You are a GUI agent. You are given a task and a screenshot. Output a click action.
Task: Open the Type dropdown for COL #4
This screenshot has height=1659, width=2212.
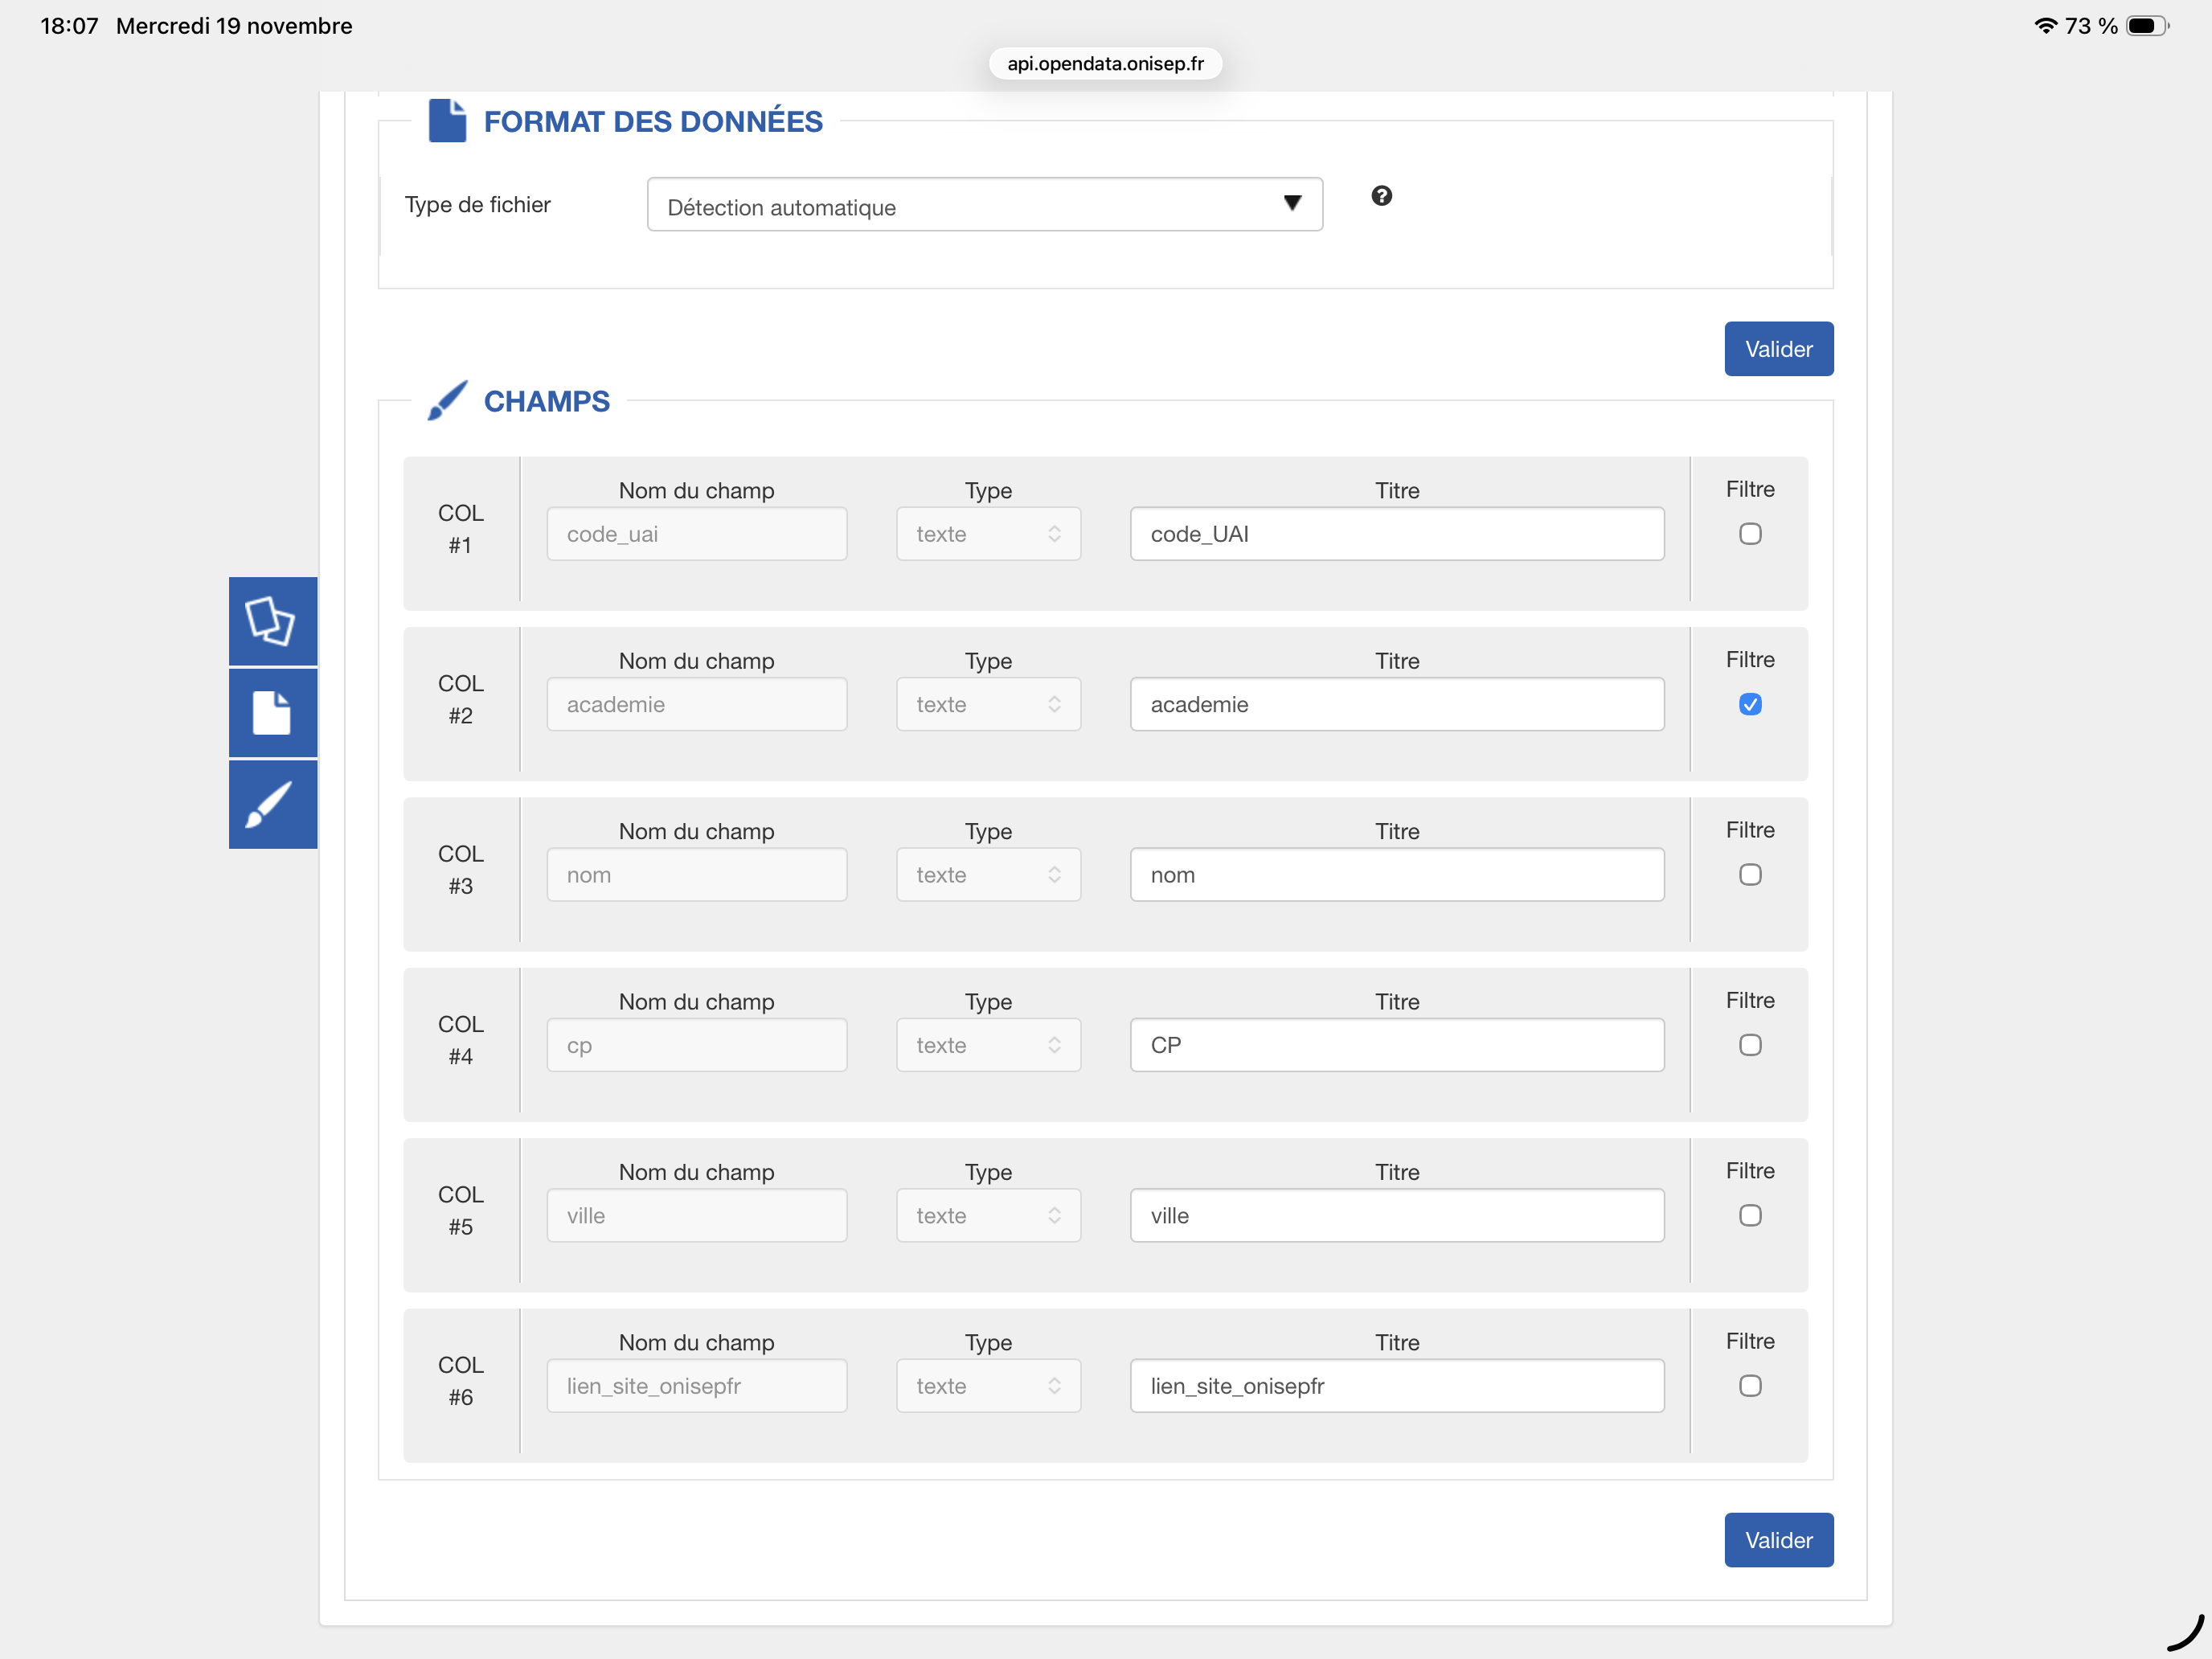[987, 1045]
